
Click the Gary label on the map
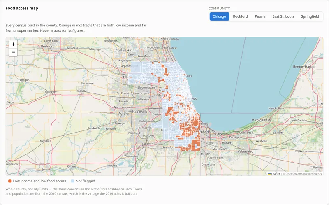click(218, 134)
